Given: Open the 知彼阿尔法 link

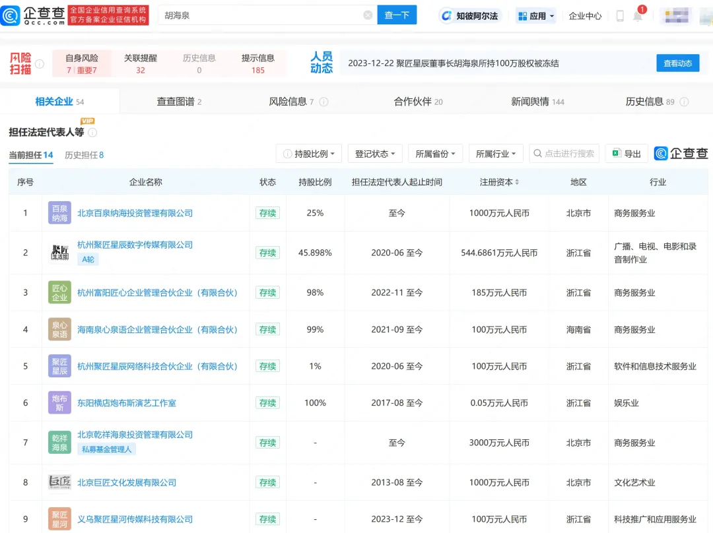Looking at the screenshot, I should click(x=470, y=16).
